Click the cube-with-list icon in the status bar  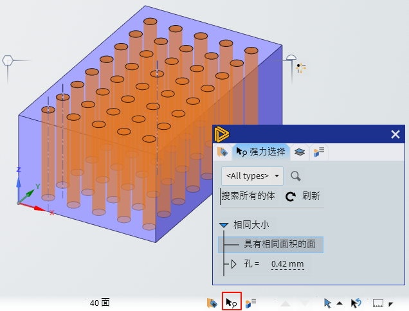[251, 303]
